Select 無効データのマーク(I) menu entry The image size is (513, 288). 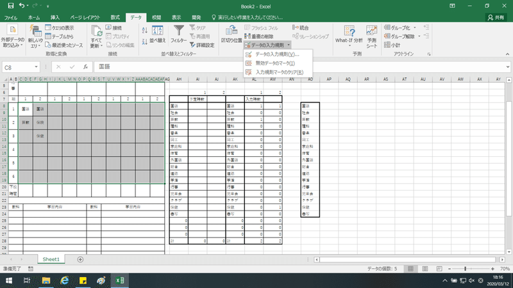point(278,63)
